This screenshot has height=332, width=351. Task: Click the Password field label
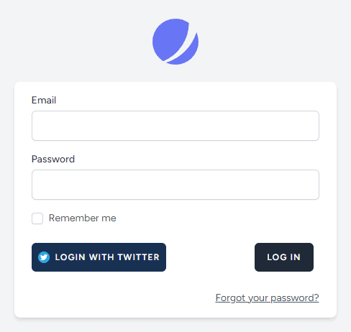click(53, 159)
